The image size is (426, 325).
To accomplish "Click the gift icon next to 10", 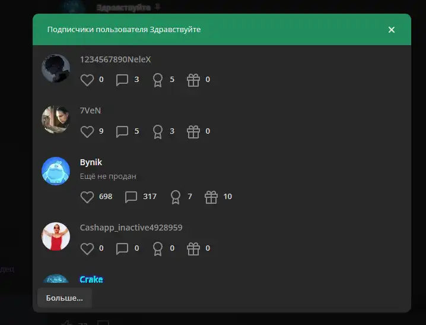I will pyautogui.click(x=211, y=197).
